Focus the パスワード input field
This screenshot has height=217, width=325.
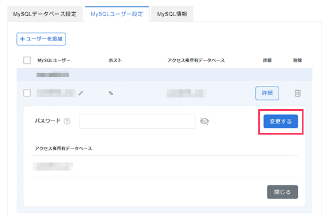(138, 121)
